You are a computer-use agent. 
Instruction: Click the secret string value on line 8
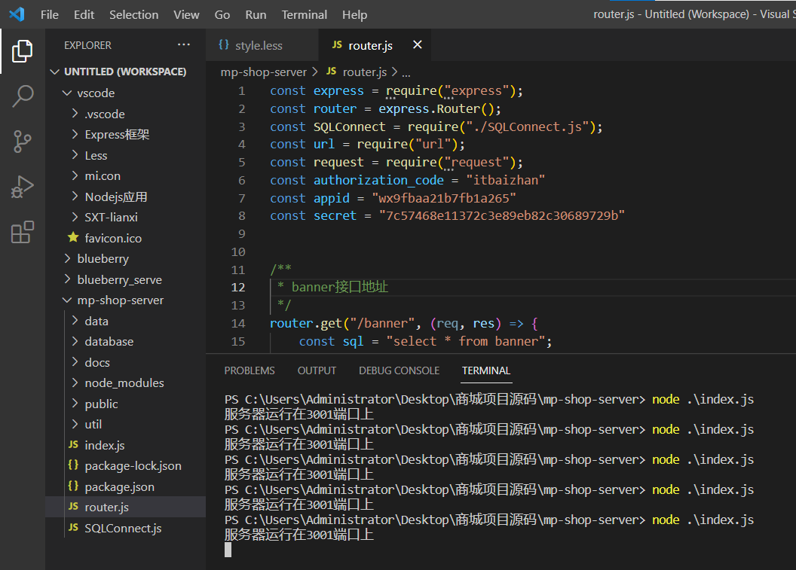pos(501,215)
